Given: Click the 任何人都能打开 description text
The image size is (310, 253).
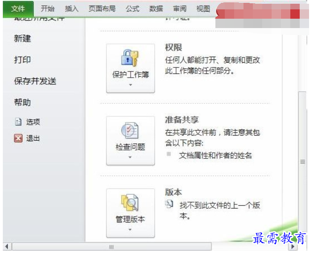Looking at the screenshot, I should click(213, 65).
